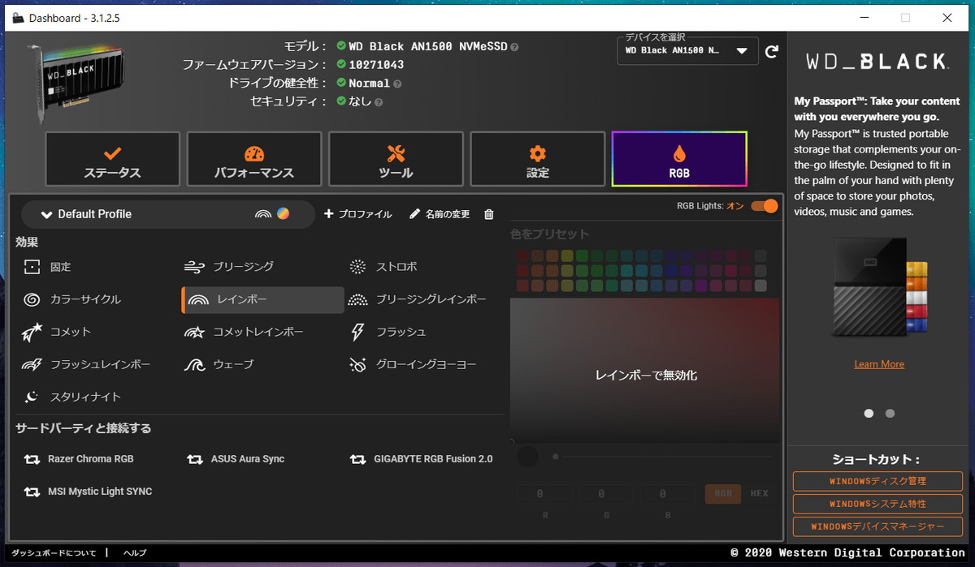Connect to ASUS Aura Sync

pyautogui.click(x=236, y=459)
